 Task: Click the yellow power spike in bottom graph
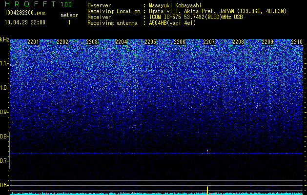(x=207, y=191)
